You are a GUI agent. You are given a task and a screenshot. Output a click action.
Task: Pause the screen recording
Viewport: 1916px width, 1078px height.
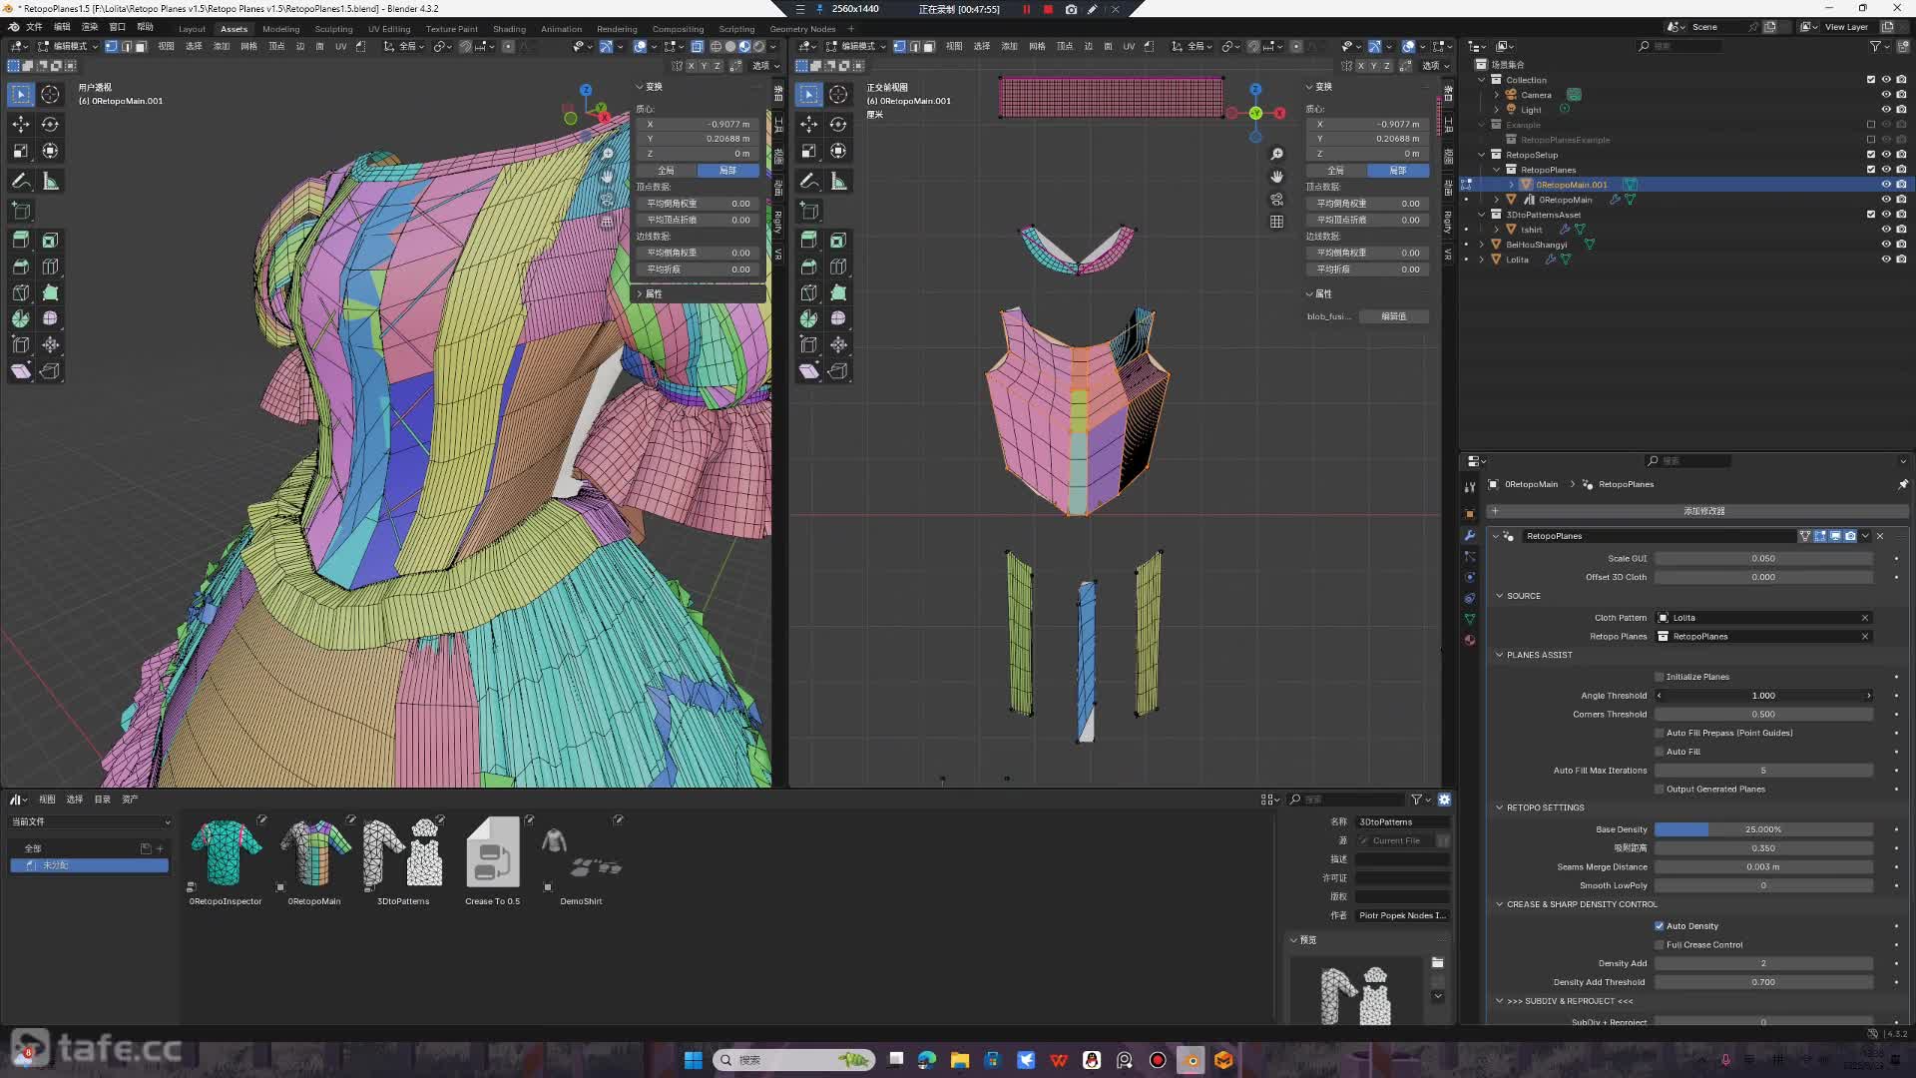[1027, 9]
